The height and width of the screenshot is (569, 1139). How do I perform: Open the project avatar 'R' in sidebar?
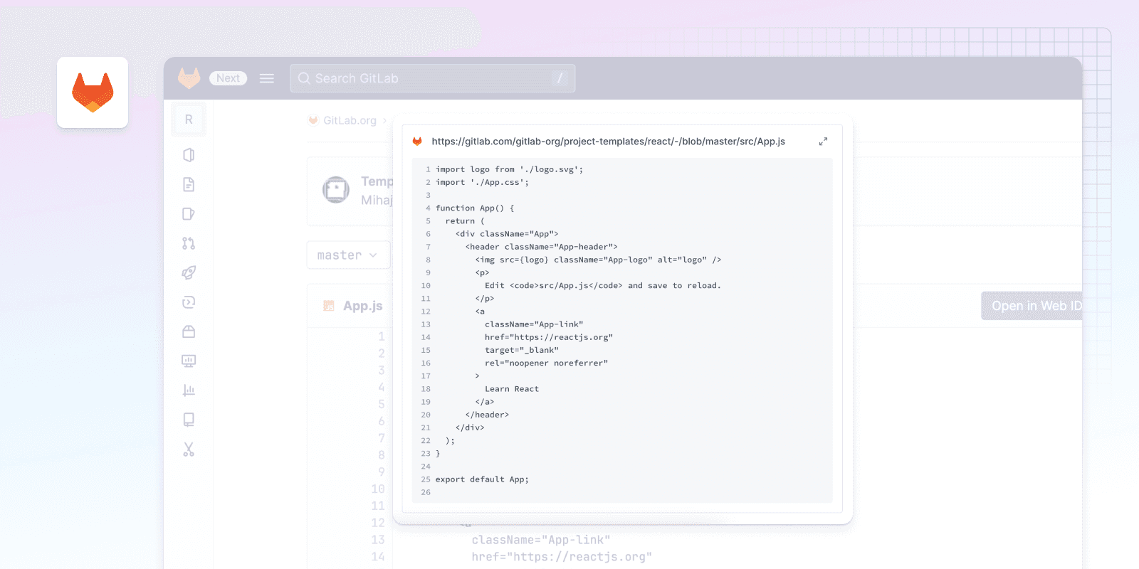pyautogui.click(x=189, y=119)
